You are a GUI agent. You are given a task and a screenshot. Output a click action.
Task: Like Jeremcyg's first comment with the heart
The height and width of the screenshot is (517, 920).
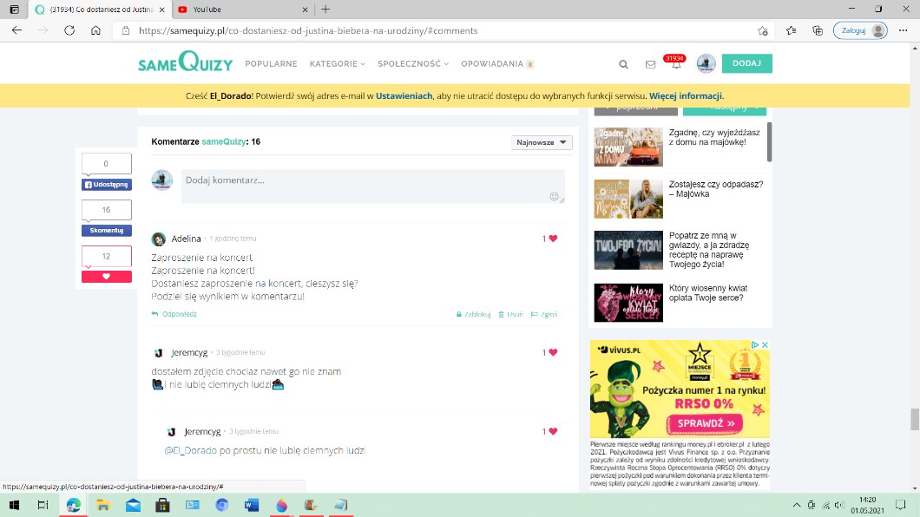[553, 353]
